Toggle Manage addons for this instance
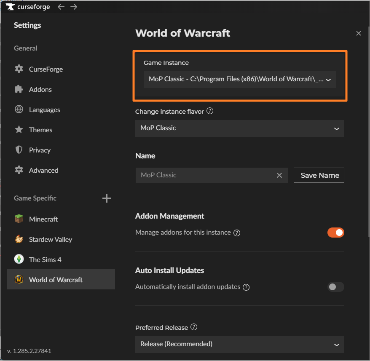This screenshot has height=361, width=370. pos(335,233)
